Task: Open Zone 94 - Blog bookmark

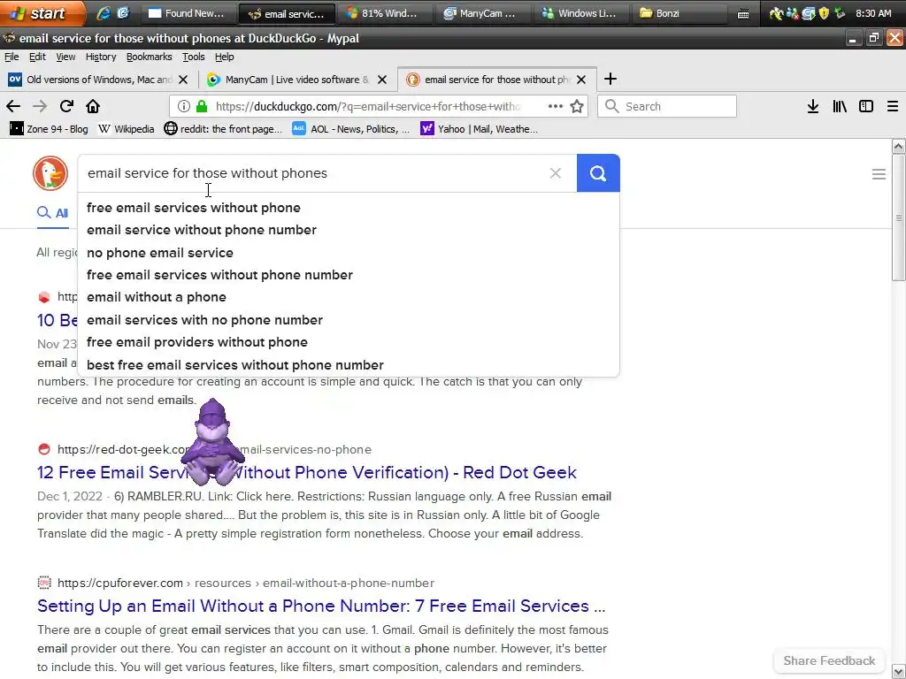Action: tap(50, 129)
